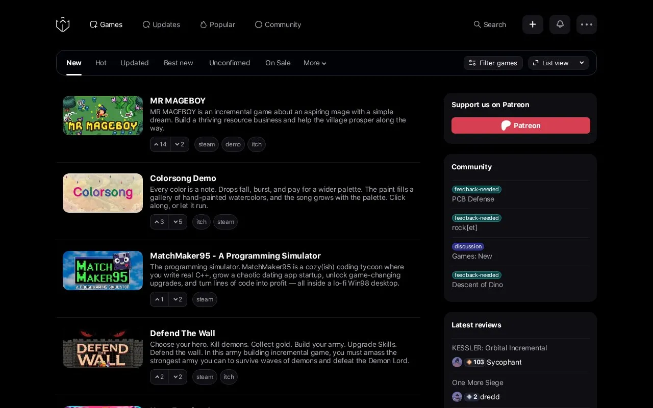
Task: Open Defend The Wall title link
Action: point(183,333)
